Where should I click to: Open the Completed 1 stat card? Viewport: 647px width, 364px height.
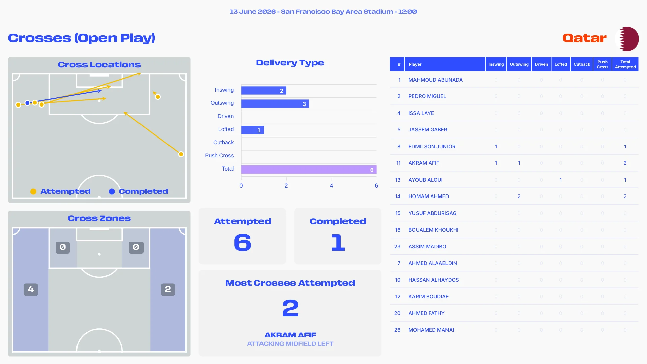tap(338, 236)
